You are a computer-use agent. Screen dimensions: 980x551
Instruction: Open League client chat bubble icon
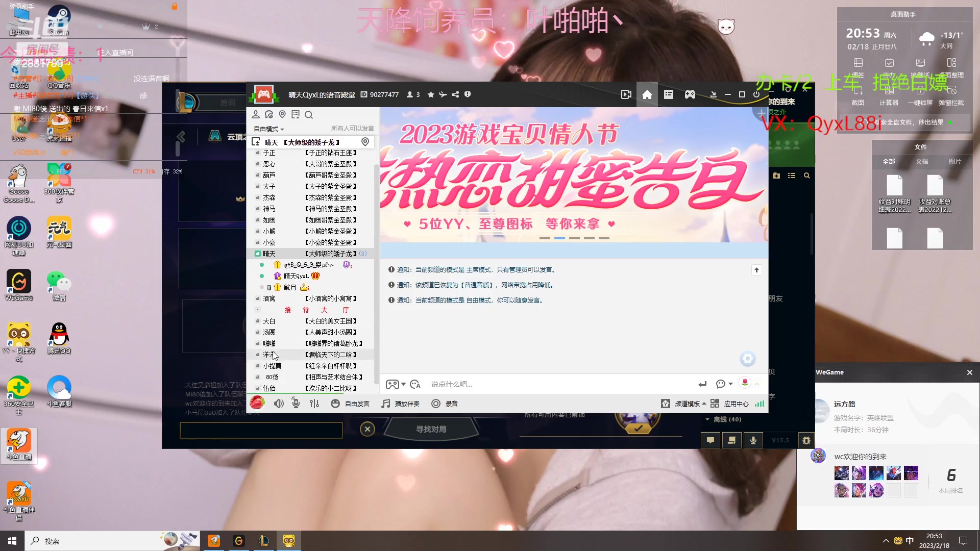pyautogui.click(x=710, y=440)
